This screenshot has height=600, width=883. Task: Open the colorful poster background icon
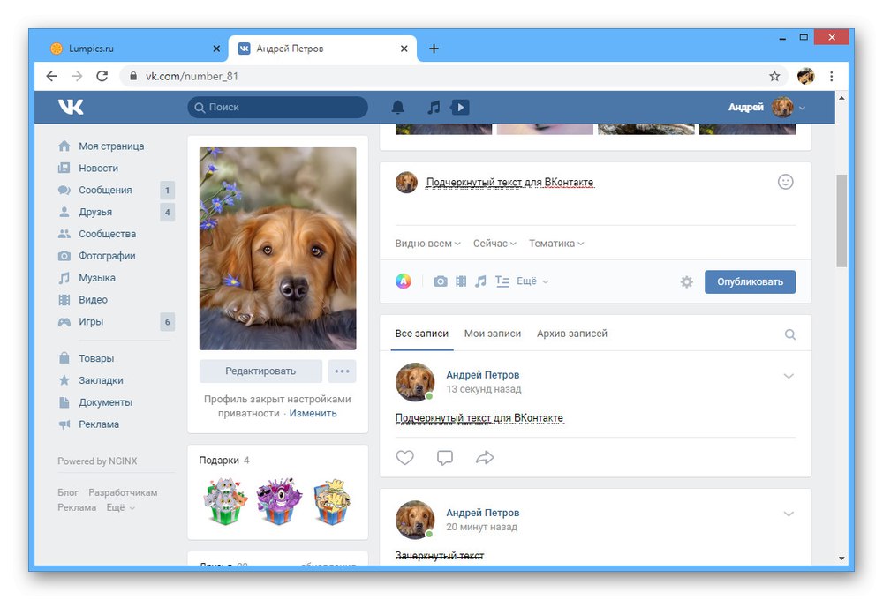click(404, 281)
